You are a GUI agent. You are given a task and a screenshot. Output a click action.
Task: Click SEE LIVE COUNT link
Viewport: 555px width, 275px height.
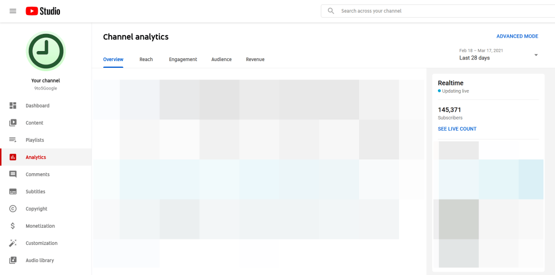(x=457, y=129)
